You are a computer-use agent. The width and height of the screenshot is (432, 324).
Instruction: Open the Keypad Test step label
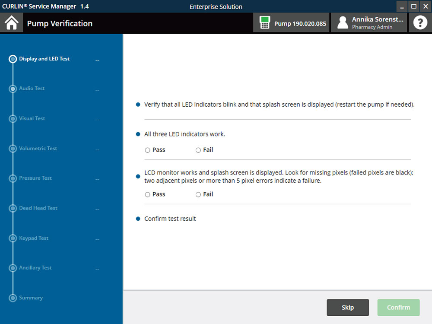34,238
